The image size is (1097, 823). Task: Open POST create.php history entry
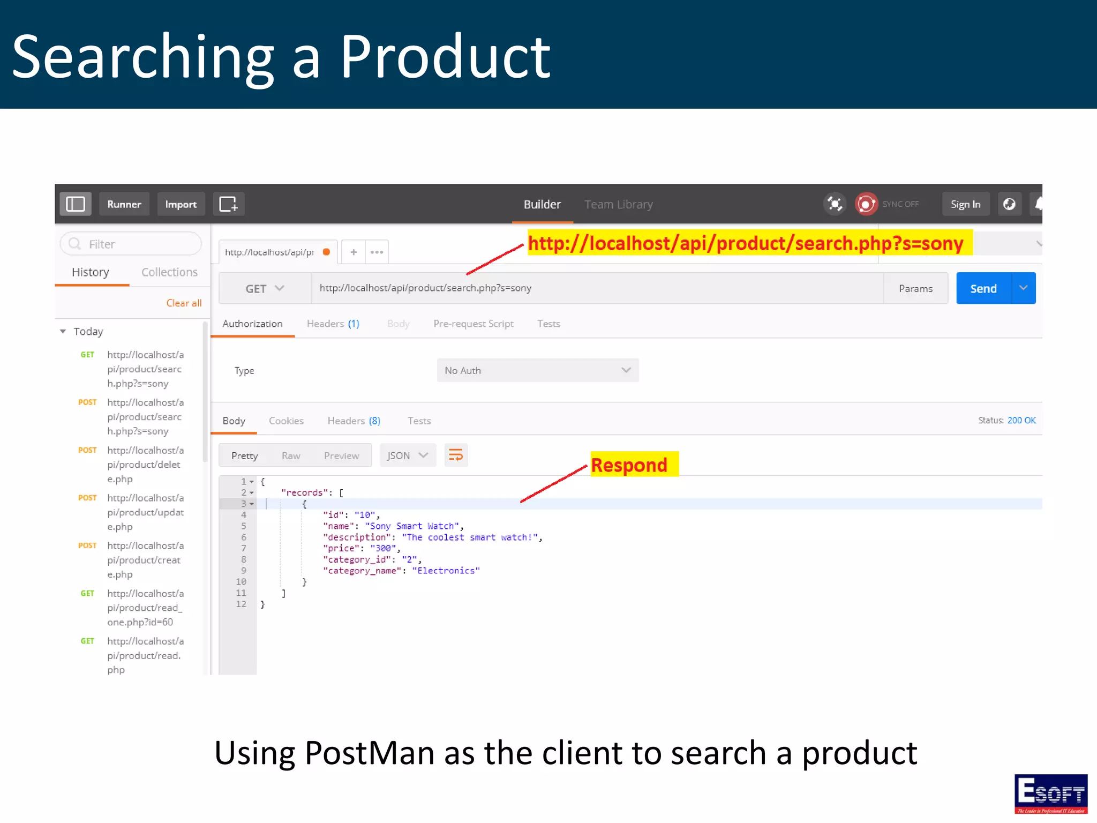[132, 560]
